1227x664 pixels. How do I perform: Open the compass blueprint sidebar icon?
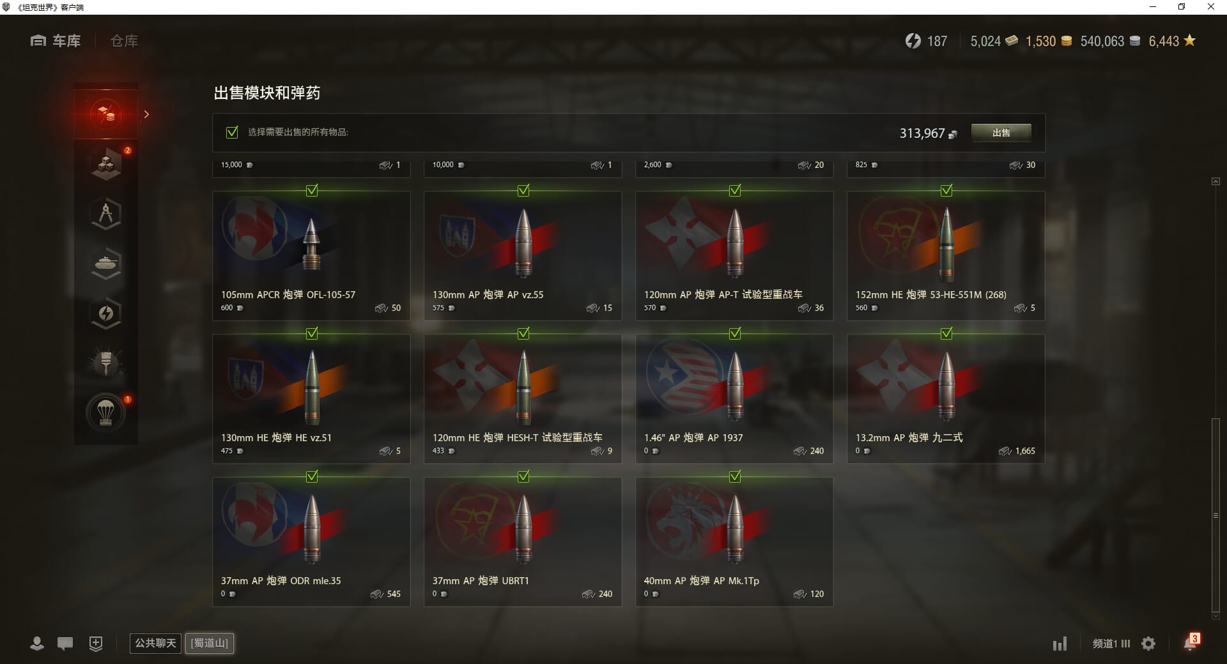pyautogui.click(x=106, y=214)
